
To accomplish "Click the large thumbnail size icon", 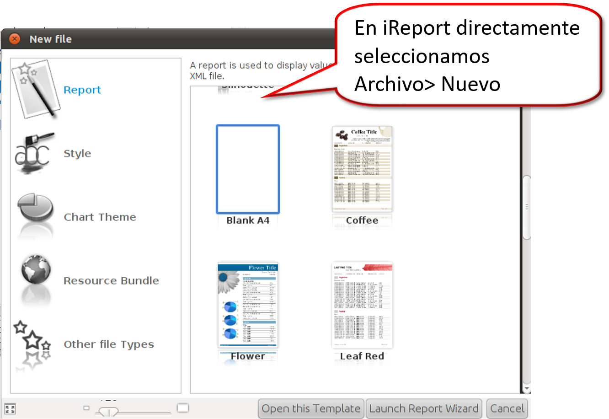I will pyautogui.click(x=183, y=408).
